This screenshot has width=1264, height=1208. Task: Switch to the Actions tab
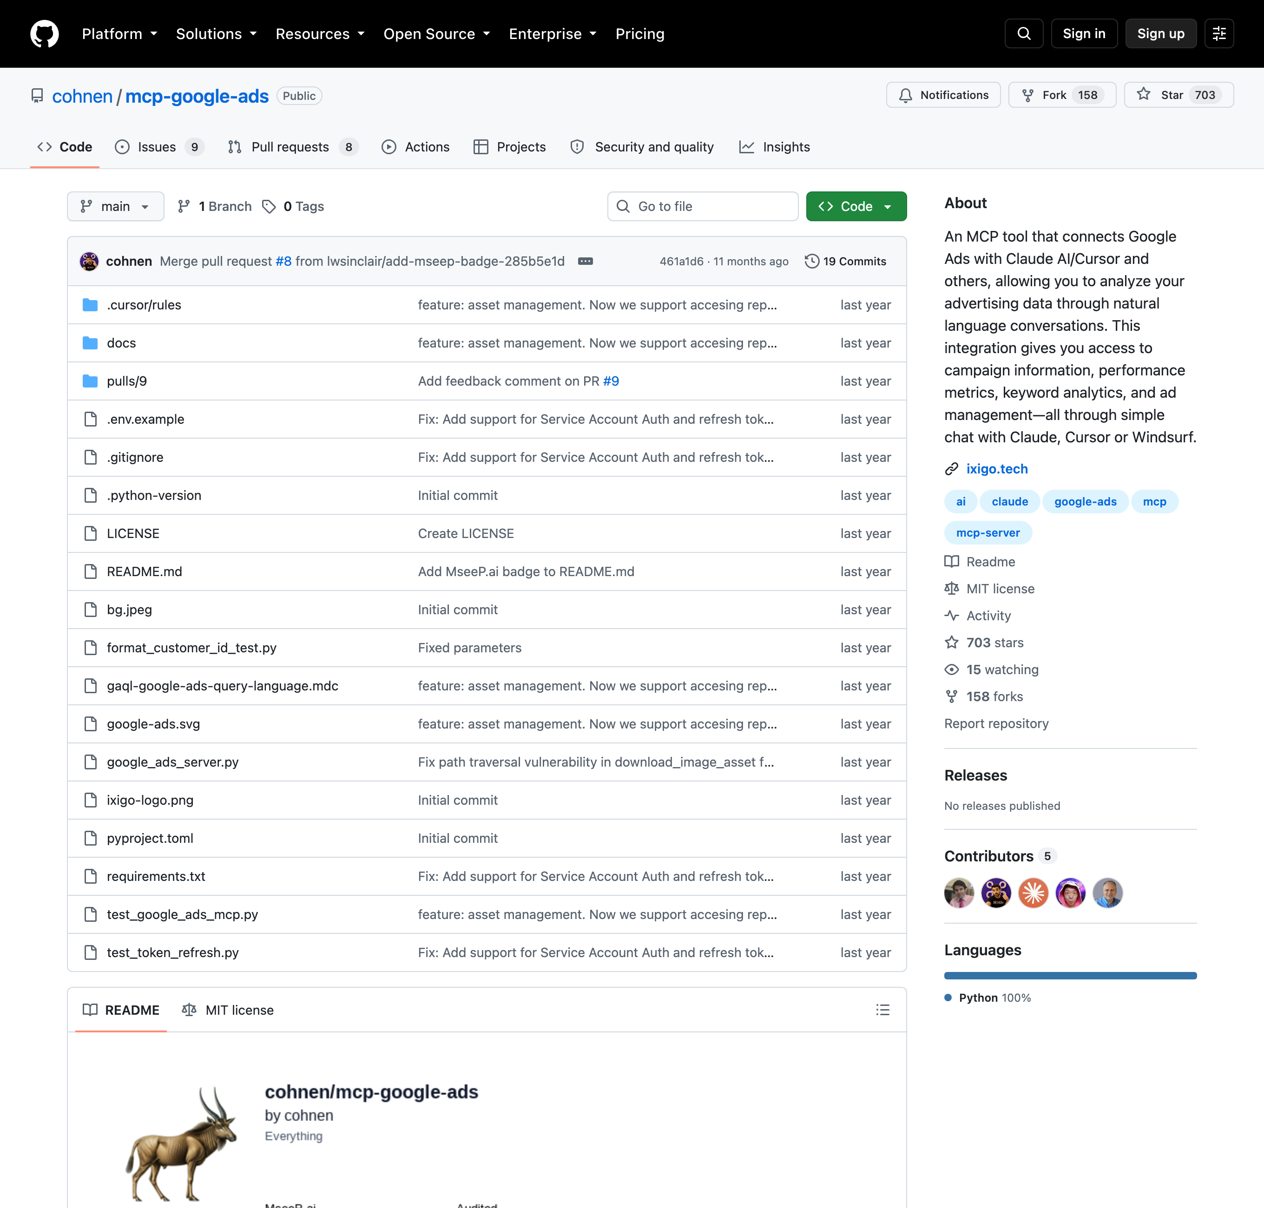[415, 147]
